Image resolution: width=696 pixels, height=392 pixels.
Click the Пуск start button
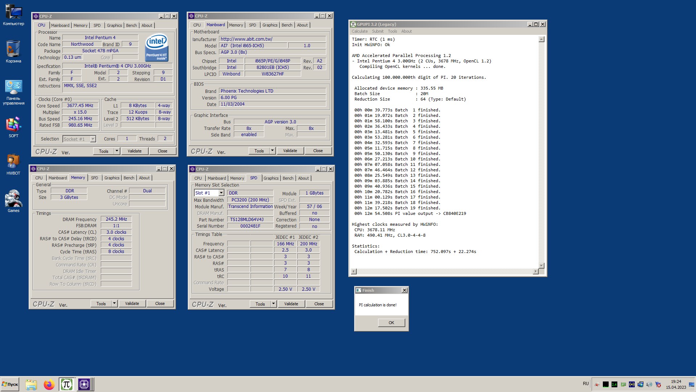[x=10, y=384]
